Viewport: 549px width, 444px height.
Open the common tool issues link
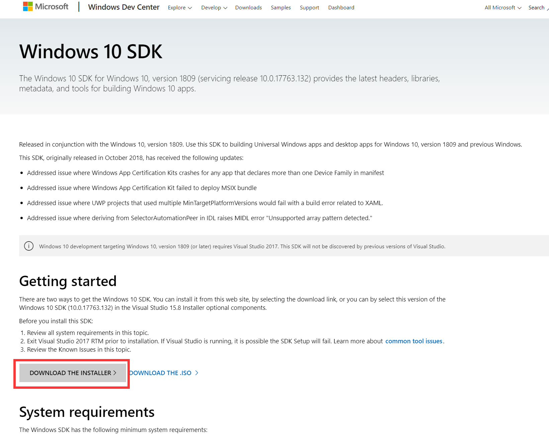pos(414,341)
